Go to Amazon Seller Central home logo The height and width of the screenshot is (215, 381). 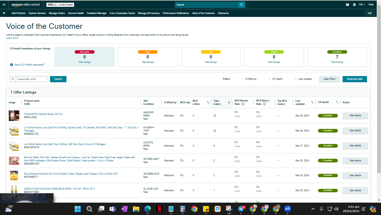click(x=26, y=5)
